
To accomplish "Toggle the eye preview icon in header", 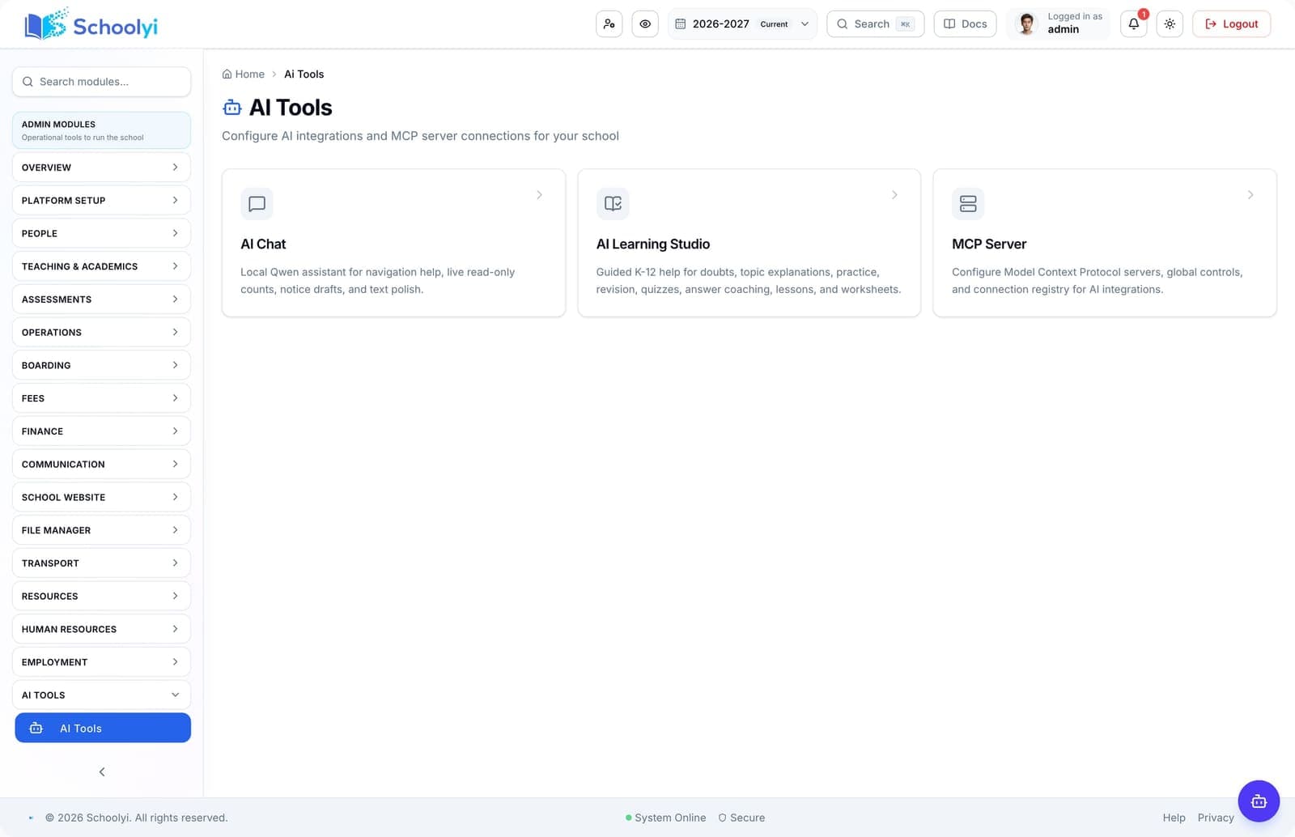I will [x=645, y=24].
